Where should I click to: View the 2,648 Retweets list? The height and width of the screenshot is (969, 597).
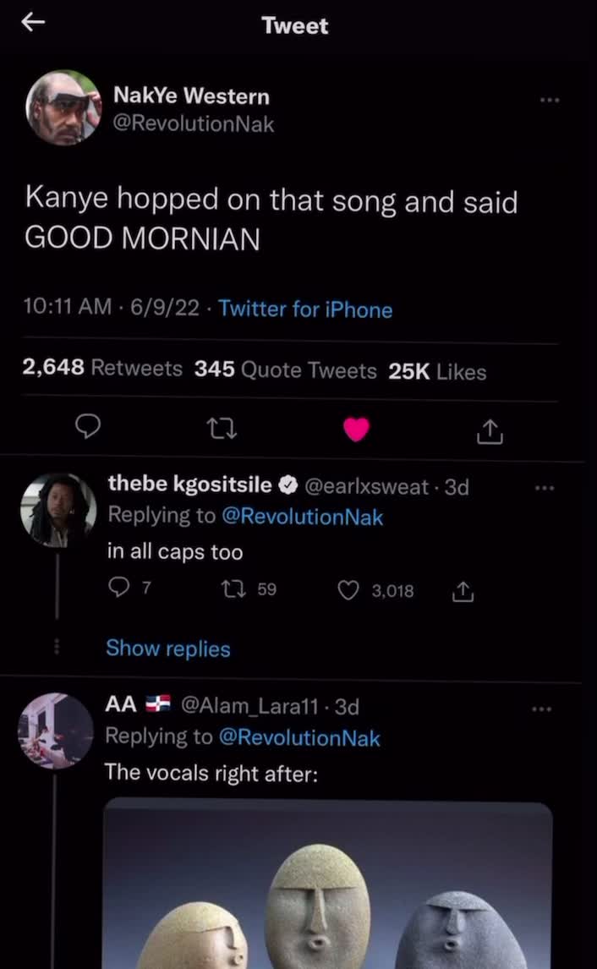coord(102,369)
